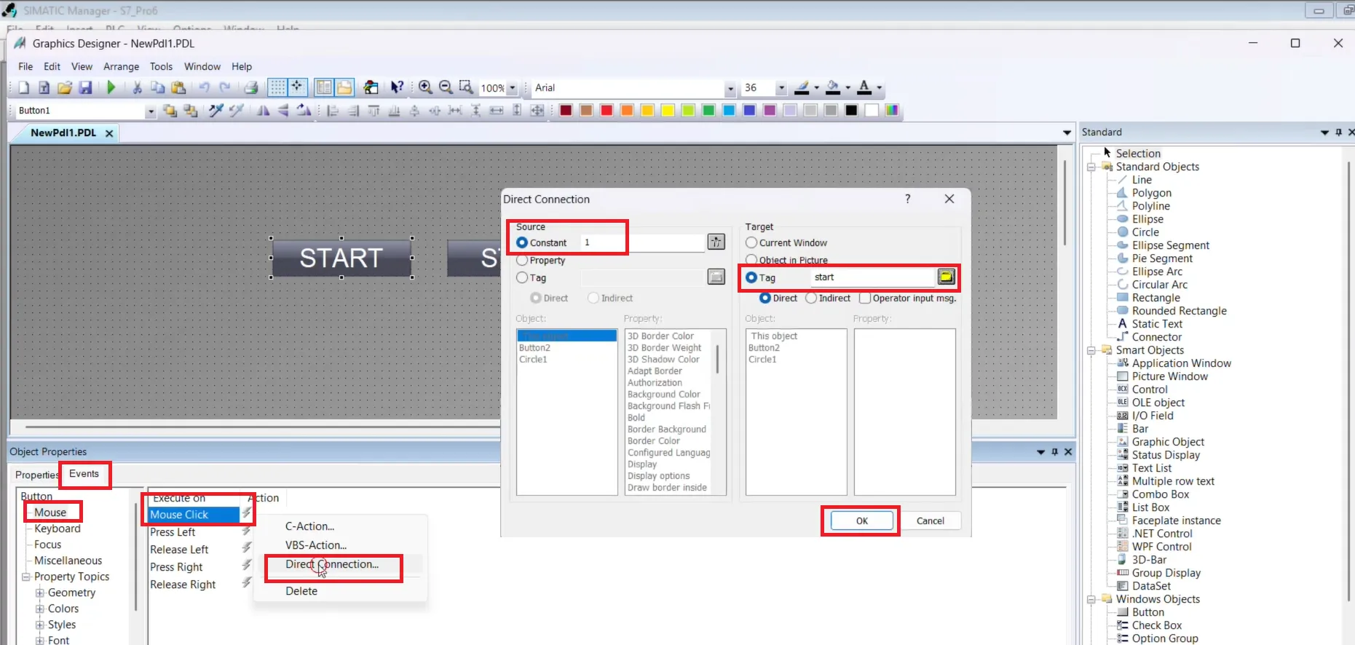Open the font size 36 dropdown
This screenshot has height=645, width=1355.
pos(781,88)
